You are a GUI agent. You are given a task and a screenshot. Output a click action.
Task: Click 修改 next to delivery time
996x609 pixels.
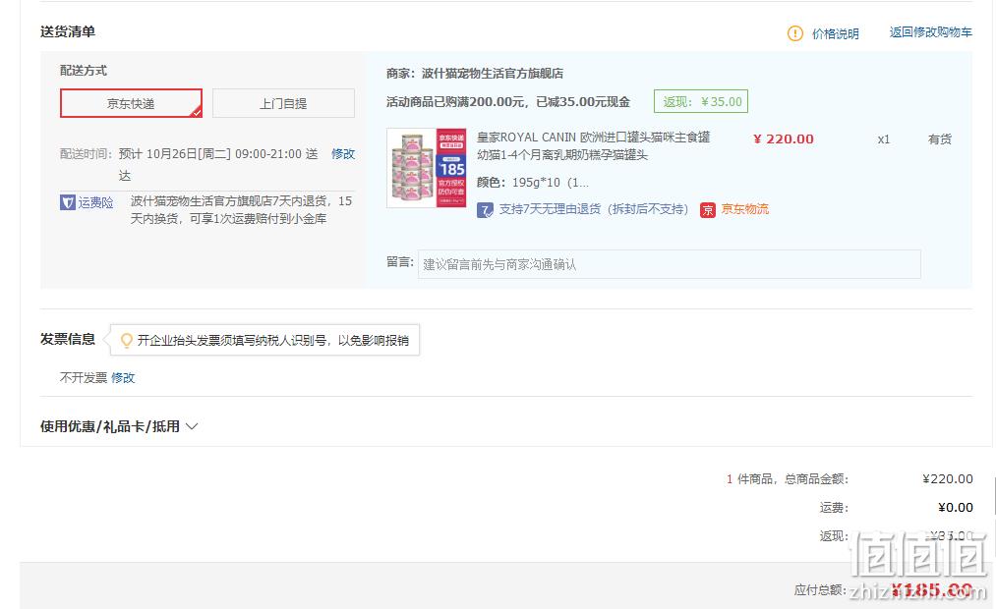point(343,154)
